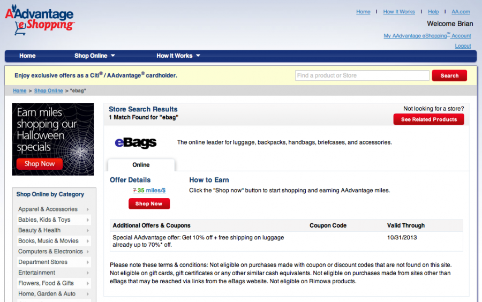Viewport: 482px width, 302px height.
Task: Click the AAdvantage eShopping logo
Action: [x=40, y=20]
